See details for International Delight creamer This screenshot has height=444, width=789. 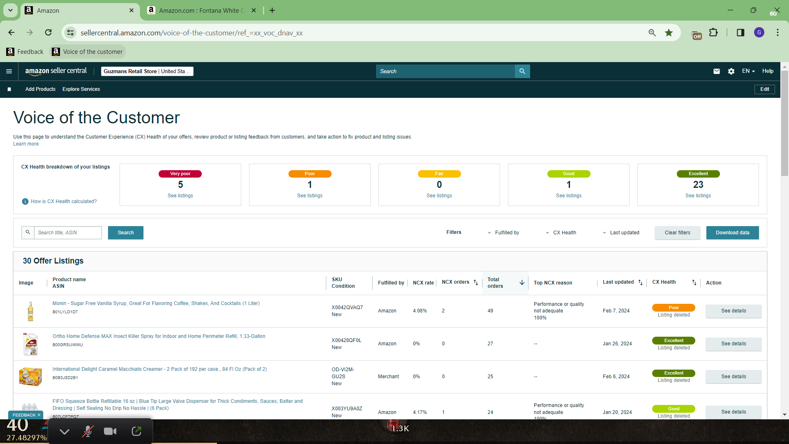click(734, 377)
